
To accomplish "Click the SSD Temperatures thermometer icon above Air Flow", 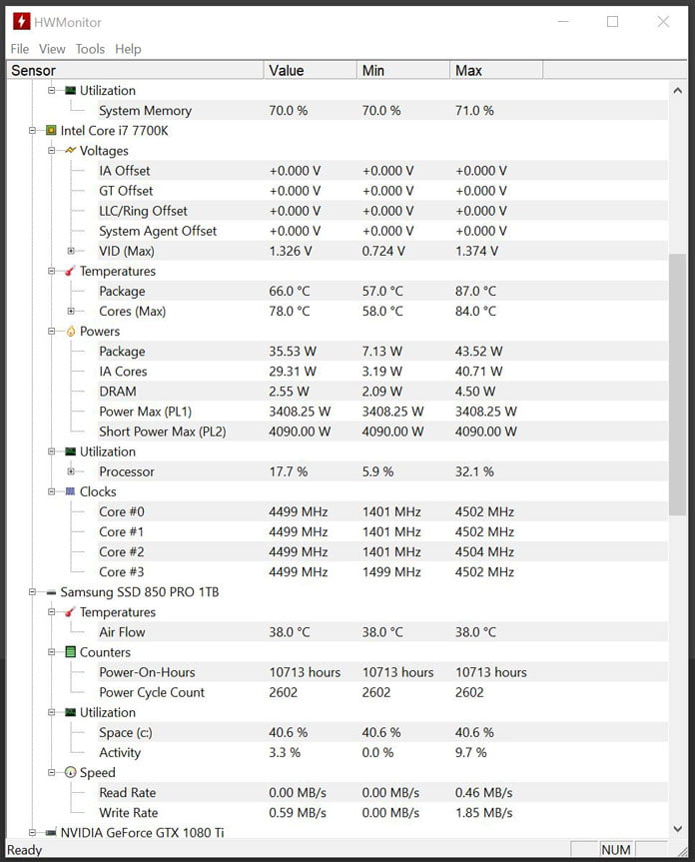I will (70, 612).
